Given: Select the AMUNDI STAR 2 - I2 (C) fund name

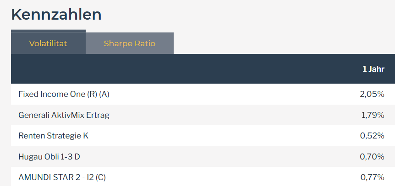Looking at the screenshot, I should [62, 177].
